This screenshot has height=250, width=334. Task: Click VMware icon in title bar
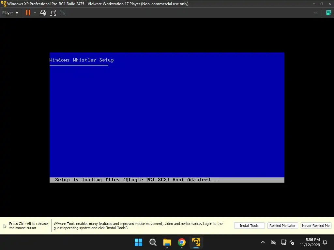(x=4, y=4)
